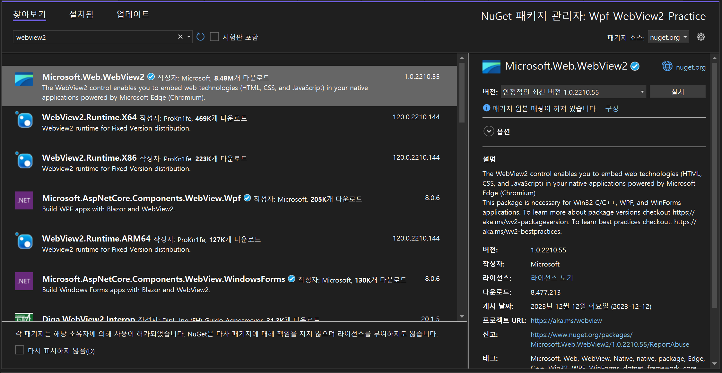Open the 라이선스 보기 link

coord(552,278)
